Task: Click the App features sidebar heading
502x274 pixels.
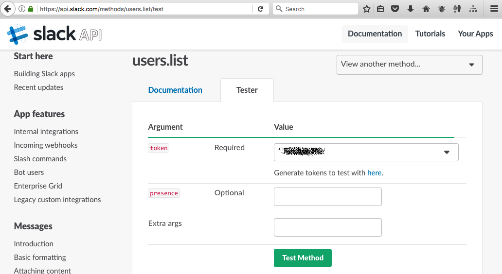Action: coord(39,114)
